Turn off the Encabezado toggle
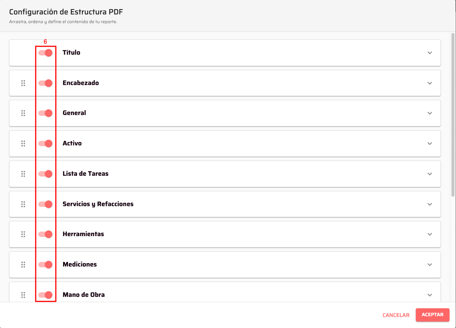This screenshot has width=456, height=328. (46, 83)
